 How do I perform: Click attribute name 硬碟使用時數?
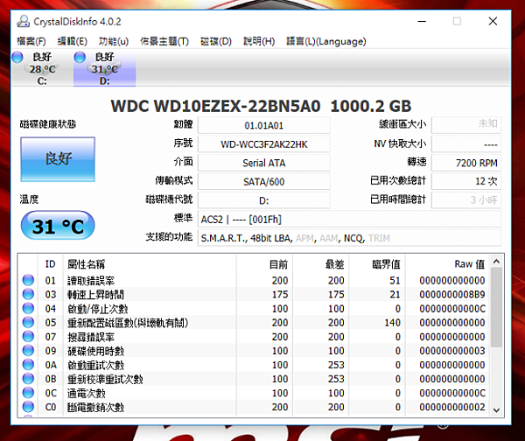(95, 351)
